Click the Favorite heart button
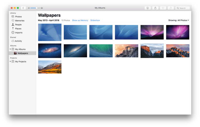The width and height of the screenshot is (200, 127). point(163,8)
